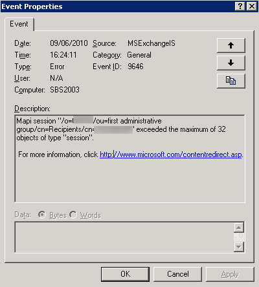Click the Cancel button

[x=178, y=274]
